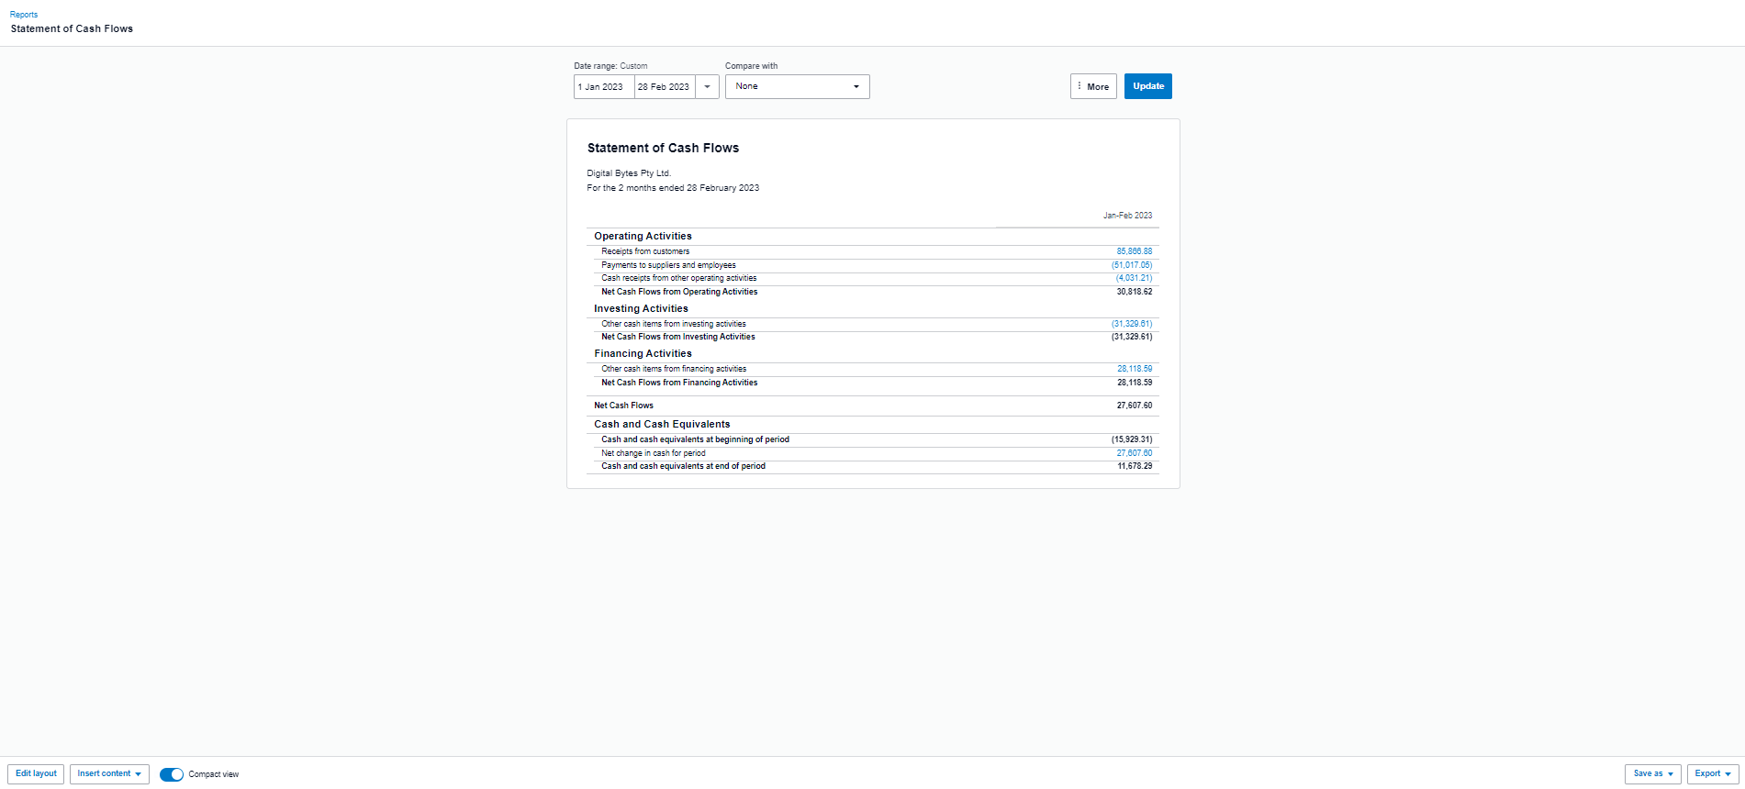This screenshot has width=1745, height=789.
Task: Open Receipts from customers amount 85,866.88
Action: click(1134, 251)
